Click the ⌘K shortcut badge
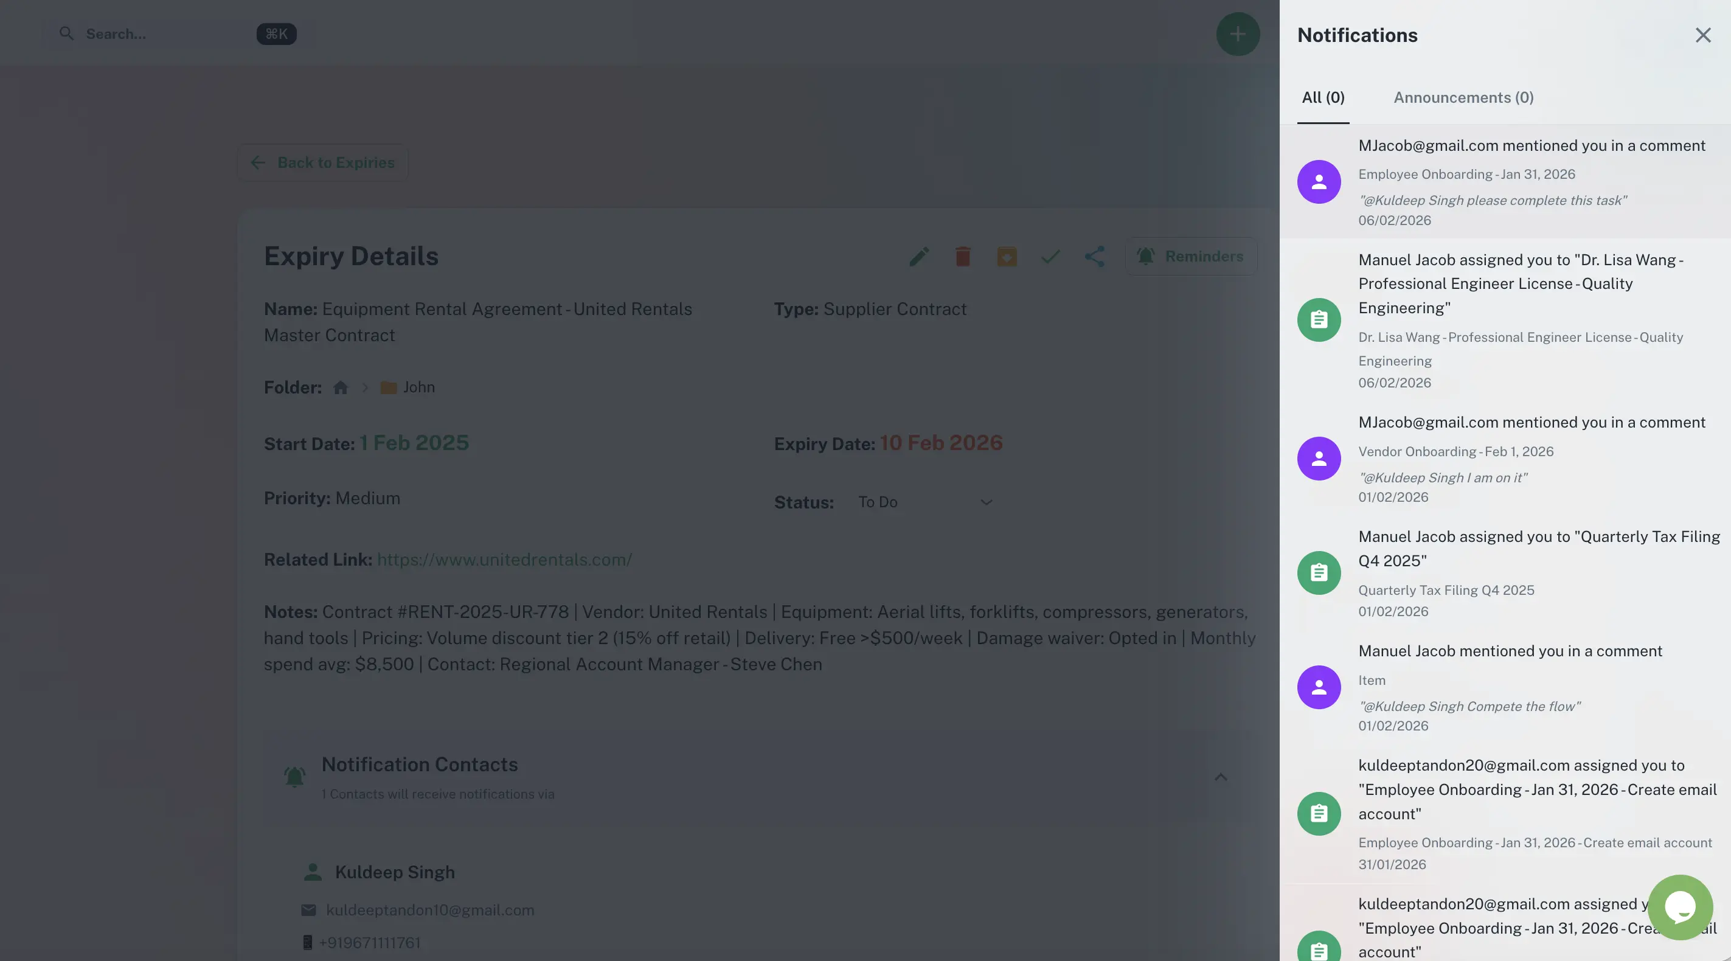The width and height of the screenshot is (1731, 961). (x=276, y=33)
